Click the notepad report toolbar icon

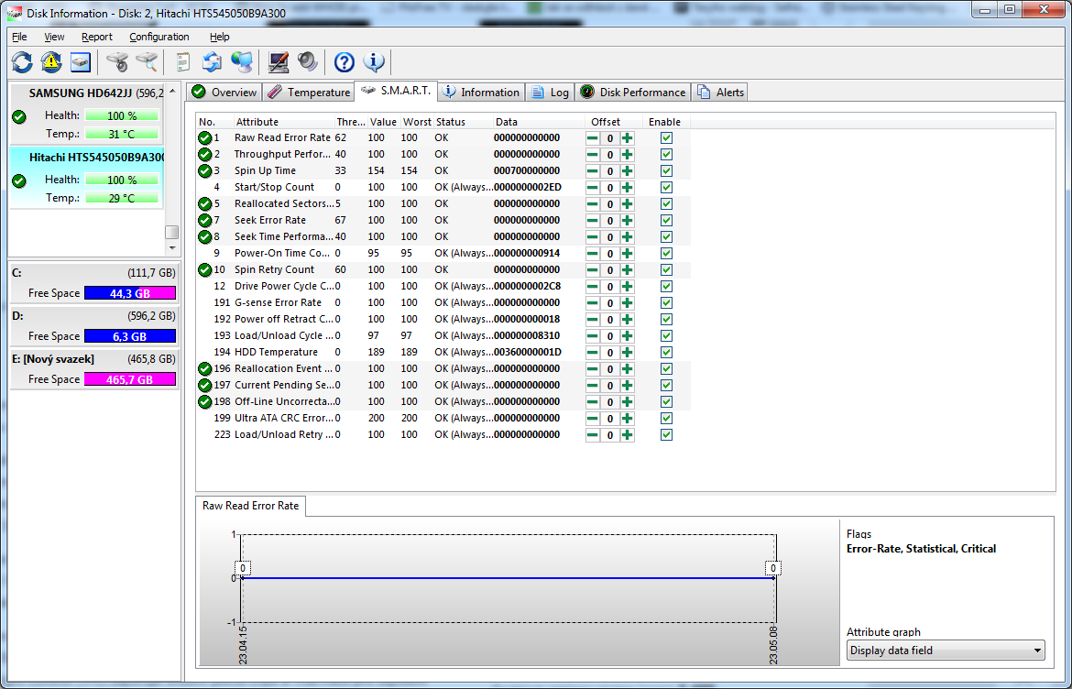tap(182, 62)
